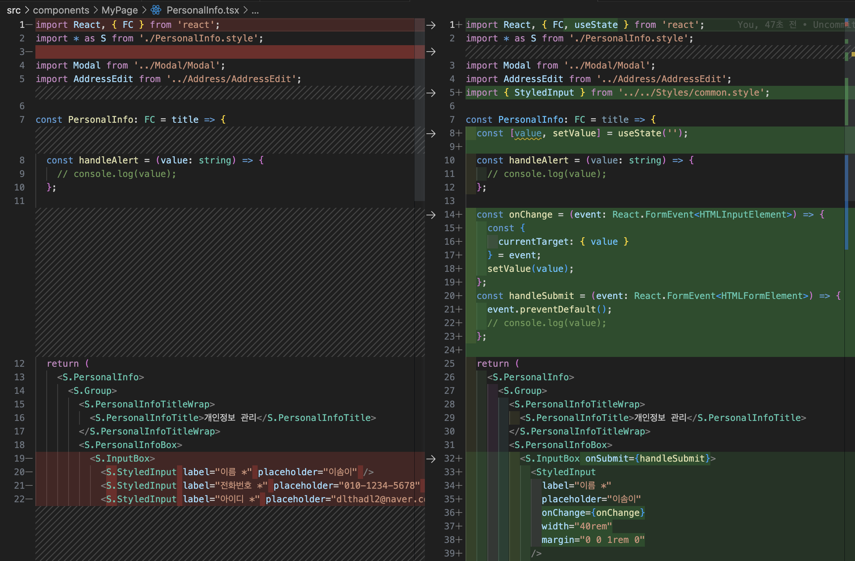Click added line number 14 in right gutter
Viewport: 855px width, 561px height.
point(450,215)
